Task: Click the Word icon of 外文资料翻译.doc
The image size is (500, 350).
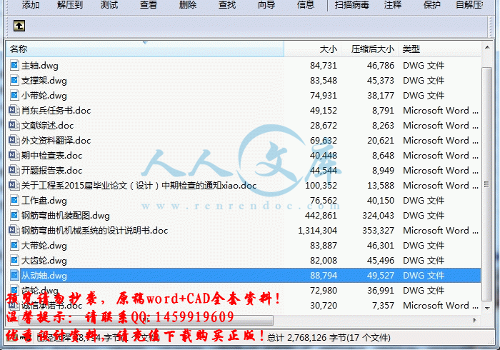Action: [x=14, y=140]
